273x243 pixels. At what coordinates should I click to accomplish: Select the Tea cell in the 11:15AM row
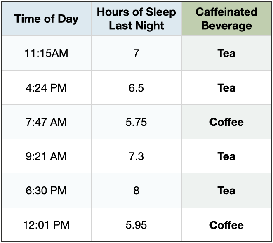coord(226,53)
